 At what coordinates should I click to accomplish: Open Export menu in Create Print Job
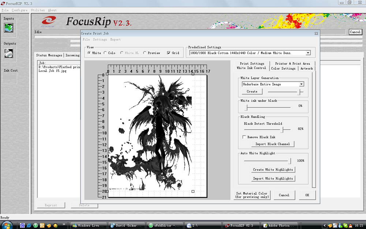(116, 40)
